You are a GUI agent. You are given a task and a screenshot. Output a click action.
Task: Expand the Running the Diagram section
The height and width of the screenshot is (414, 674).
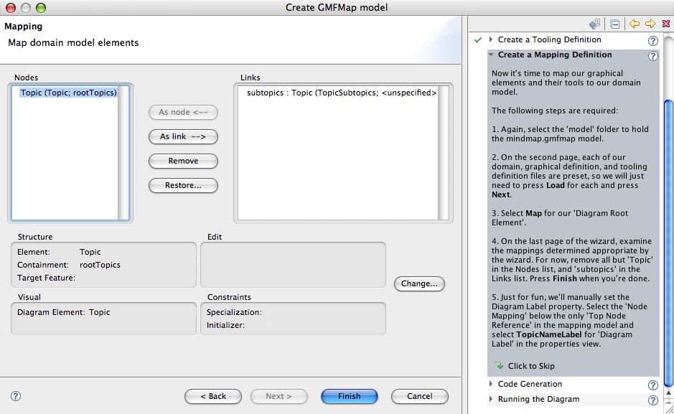(x=491, y=399)
